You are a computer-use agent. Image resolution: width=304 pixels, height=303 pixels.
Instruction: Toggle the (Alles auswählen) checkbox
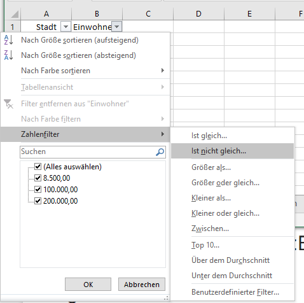click(38, 167)
